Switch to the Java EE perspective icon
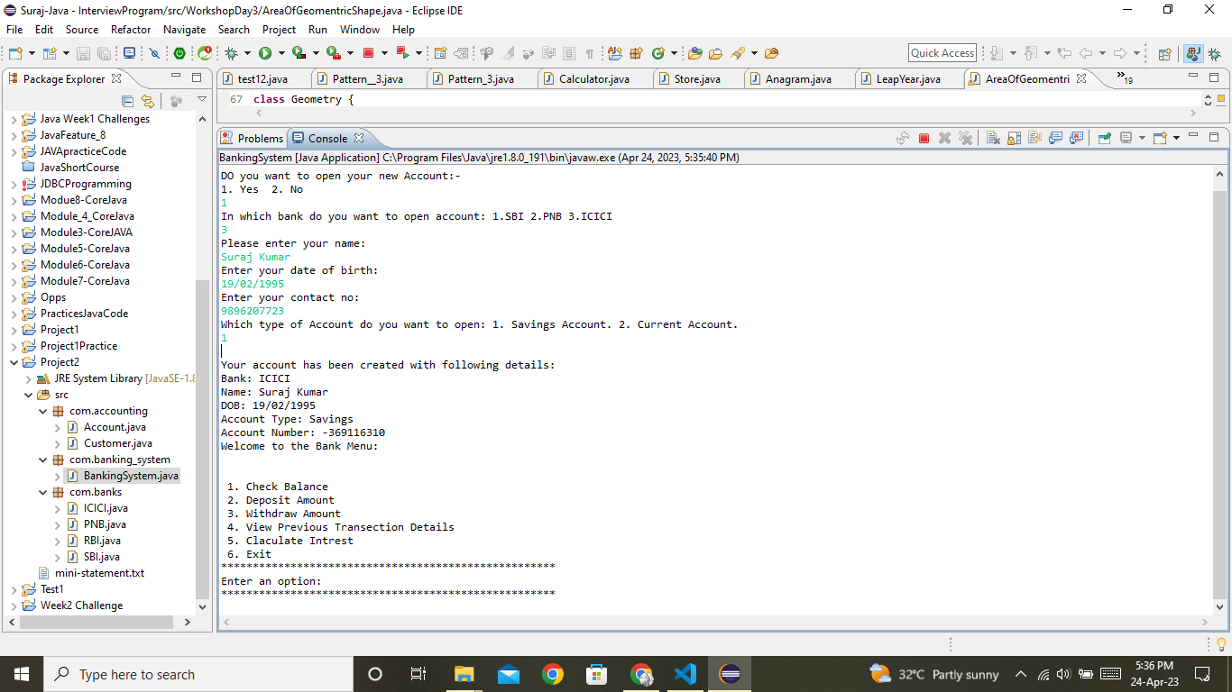Screen dimensions: 1232x692 click(1193, 53)
